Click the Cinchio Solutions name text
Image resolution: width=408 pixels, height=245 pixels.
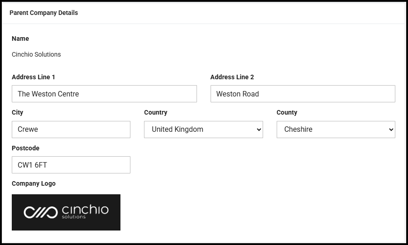[36, 54]
